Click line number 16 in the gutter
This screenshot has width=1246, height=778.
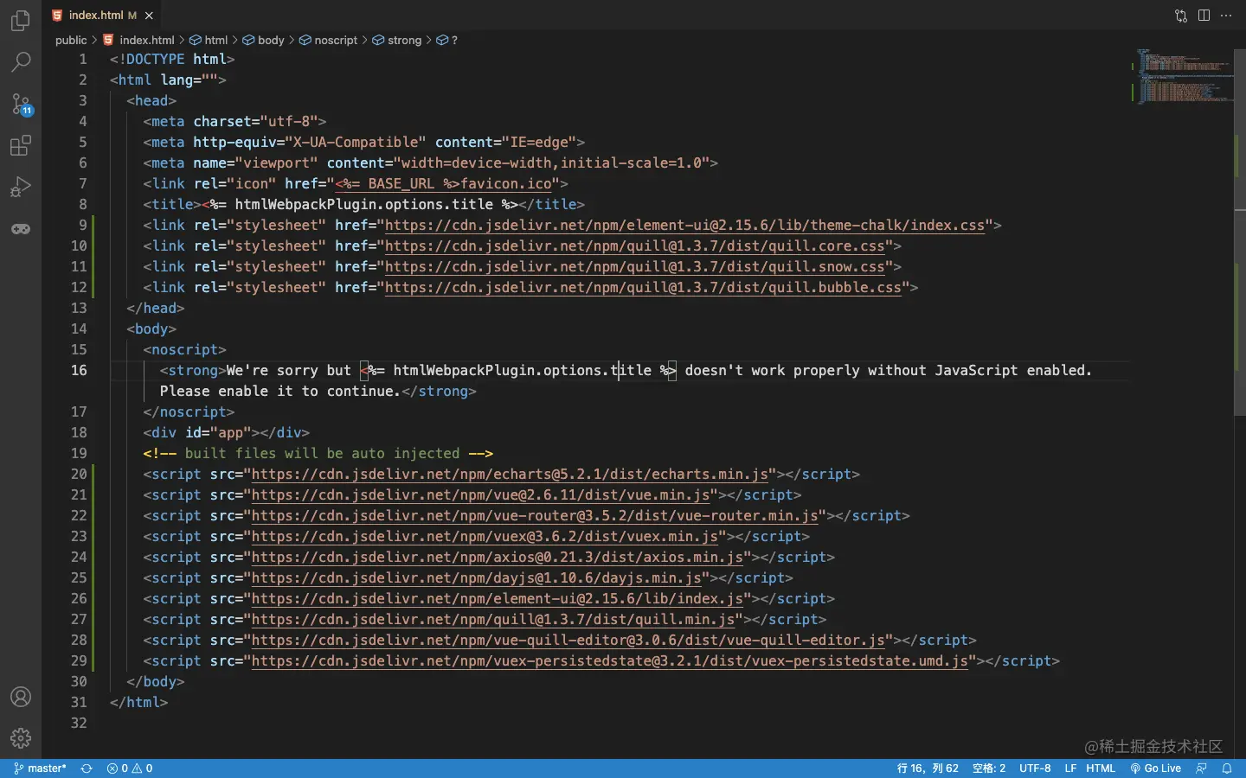point(79,371)
